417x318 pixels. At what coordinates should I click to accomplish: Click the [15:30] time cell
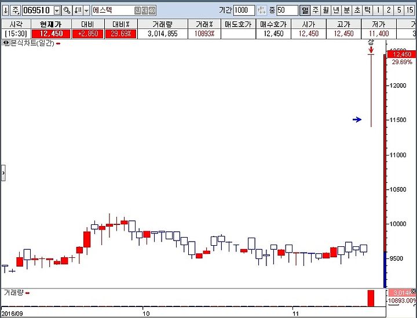click(x=16, y=34)
